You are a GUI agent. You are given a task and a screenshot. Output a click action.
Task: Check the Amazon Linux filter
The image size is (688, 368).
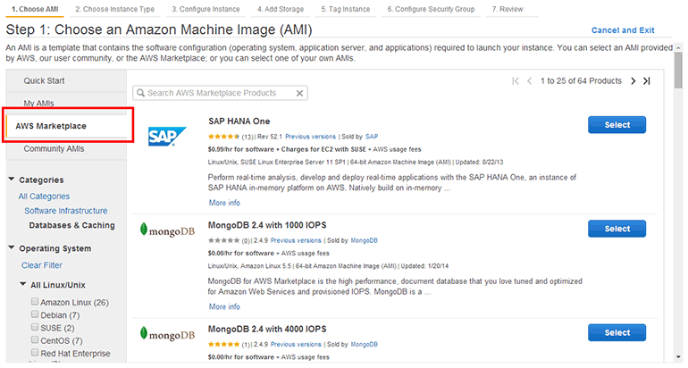35,303
